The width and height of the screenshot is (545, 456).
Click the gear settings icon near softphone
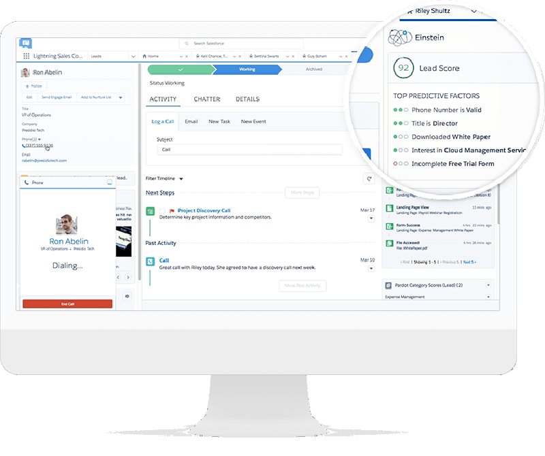[127, 296]
